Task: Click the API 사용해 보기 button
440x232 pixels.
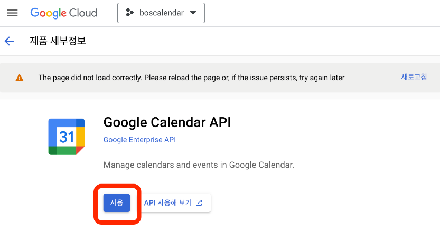Action: click(x=173, y=202)
